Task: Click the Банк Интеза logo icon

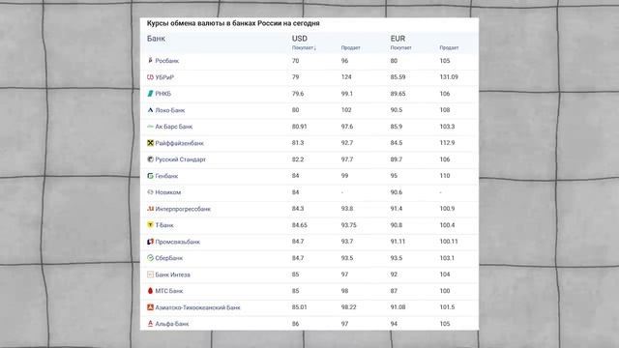Action: pos(150,275)
